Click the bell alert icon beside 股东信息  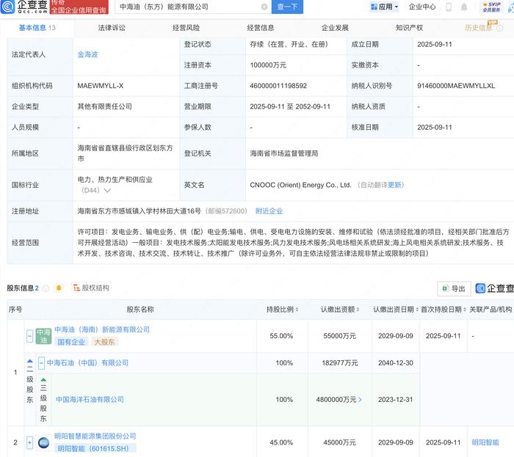coord(59,288)
